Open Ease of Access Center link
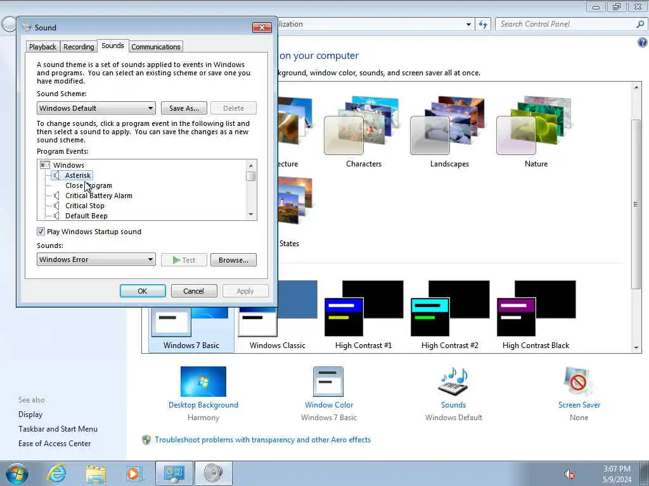Image resolution: width=649 pixels, height=486 pixels. coord(55,444)
